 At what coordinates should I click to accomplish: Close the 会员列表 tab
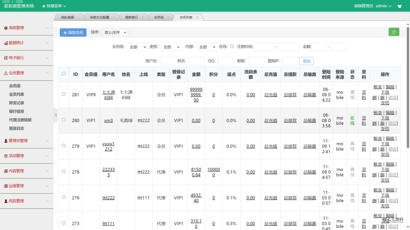(197, 18)
